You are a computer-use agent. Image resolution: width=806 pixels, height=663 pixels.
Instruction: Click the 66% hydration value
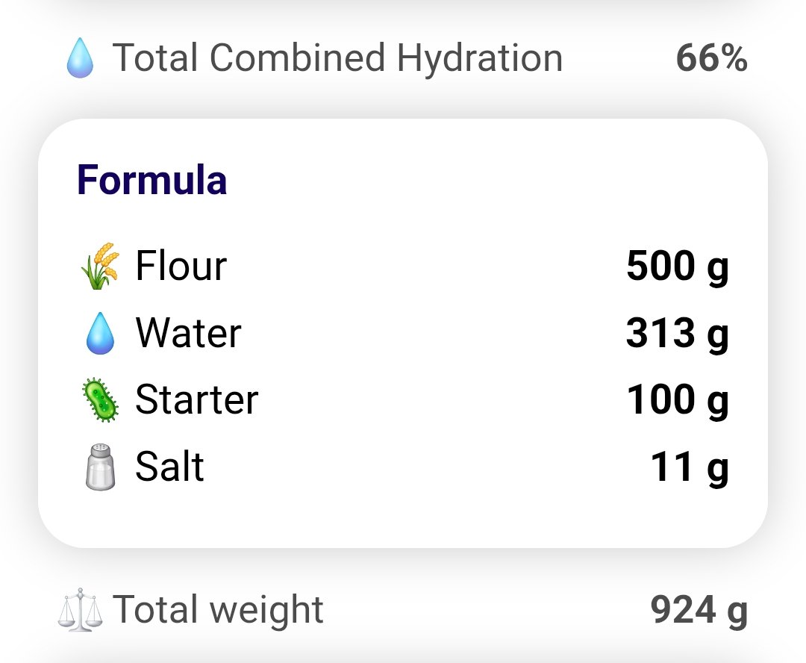tap(711, 57)
